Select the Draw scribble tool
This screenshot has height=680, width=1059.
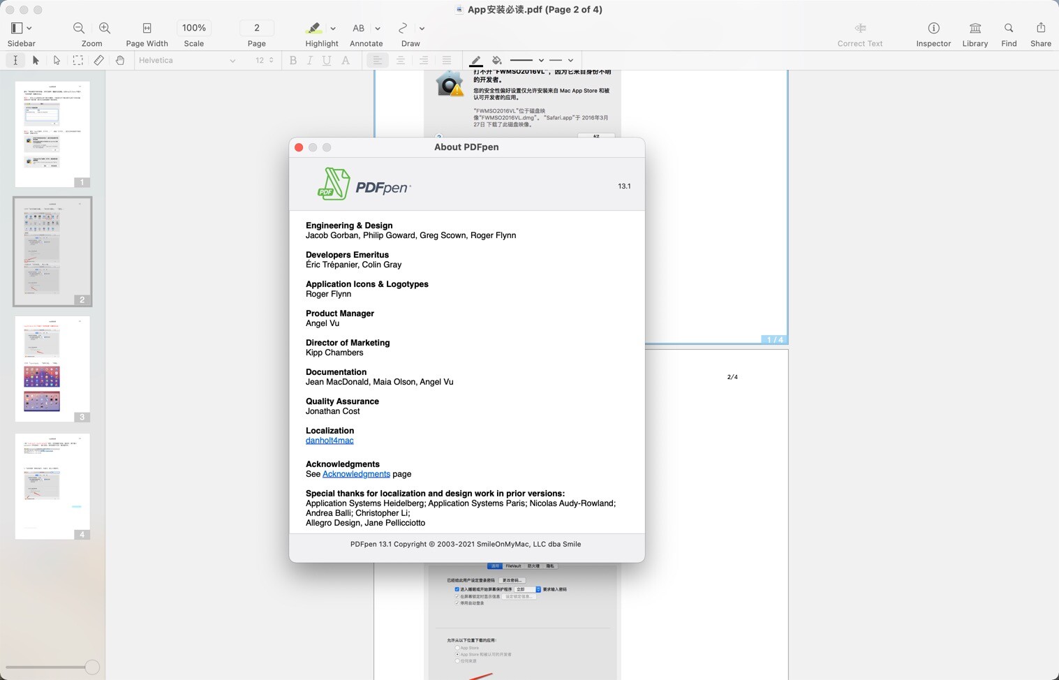[403, 28]
